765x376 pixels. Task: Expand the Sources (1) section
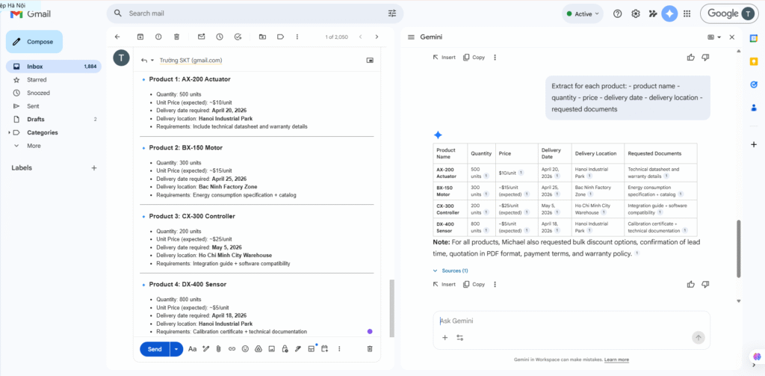(x=450, y=271)
